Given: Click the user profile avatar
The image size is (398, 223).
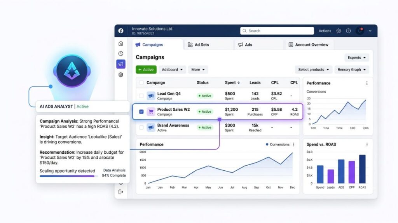Looking at the screenshot, I should pos(360,31).
